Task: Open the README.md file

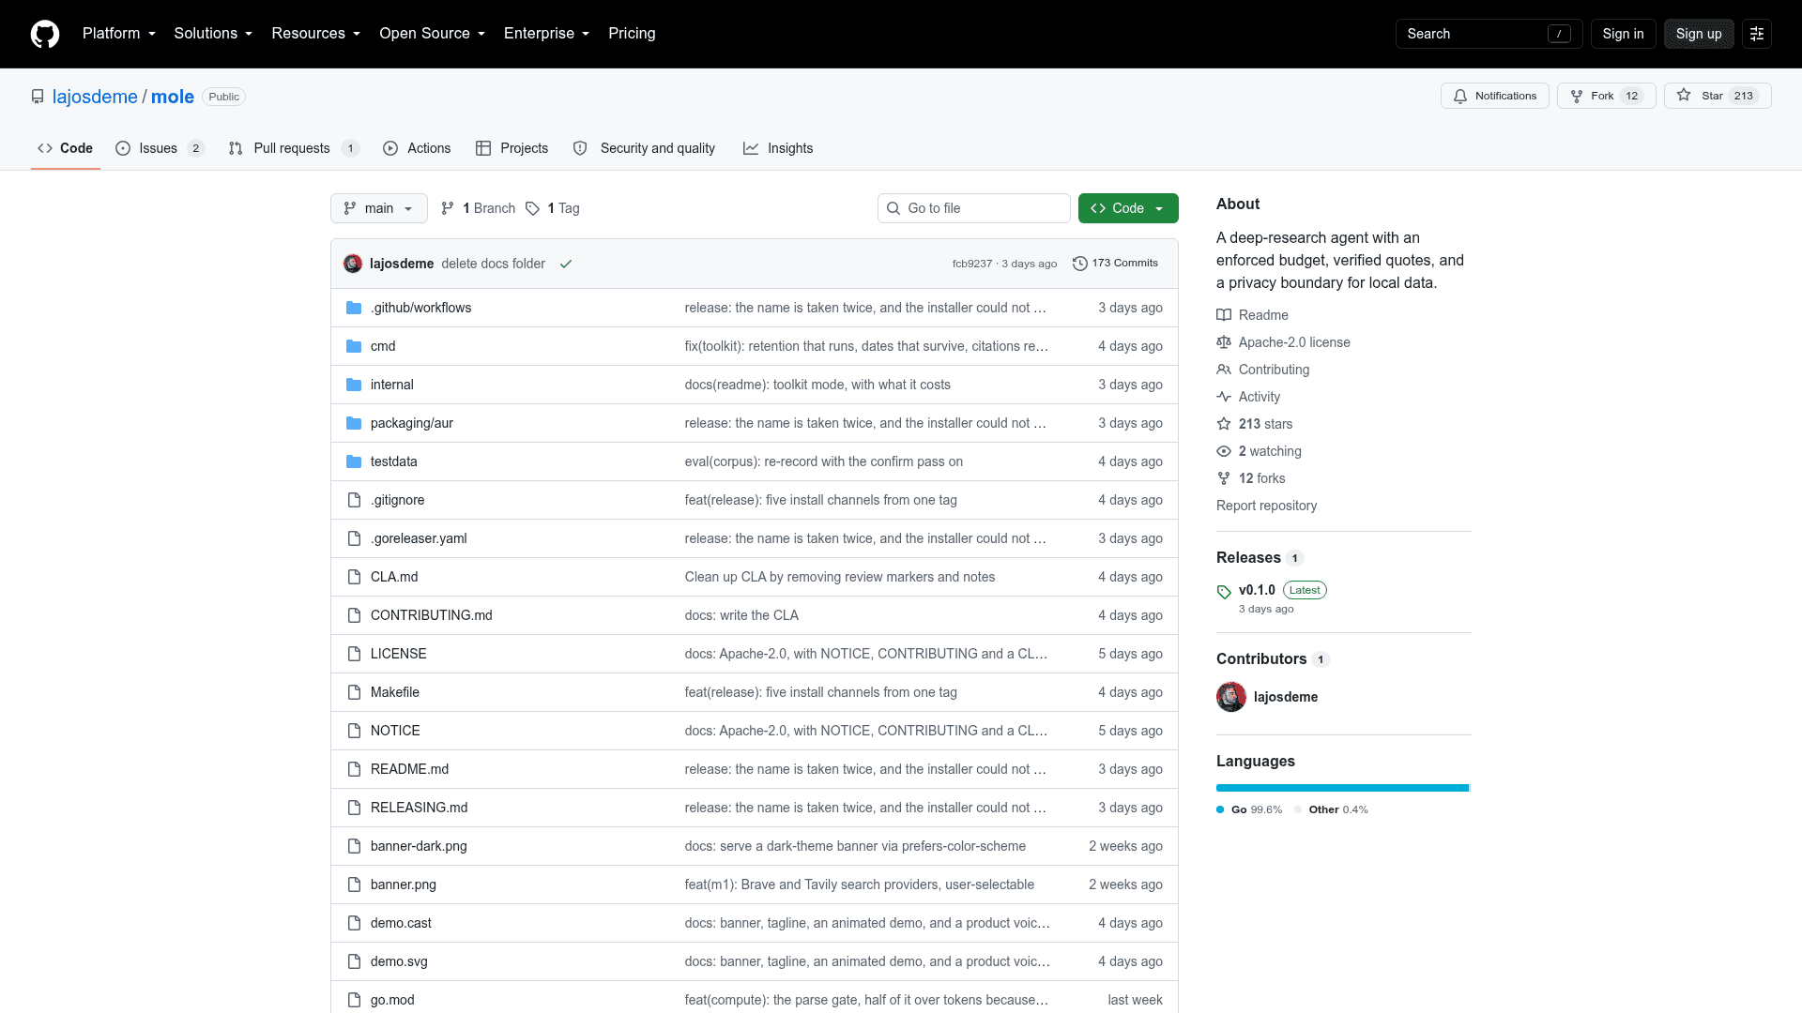Action: [409, 769]
